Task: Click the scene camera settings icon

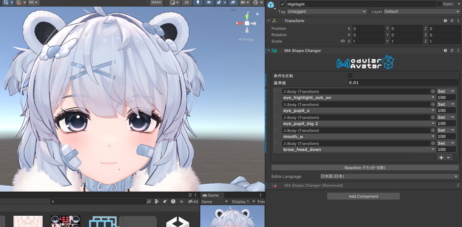Action: tap(243, 2)
